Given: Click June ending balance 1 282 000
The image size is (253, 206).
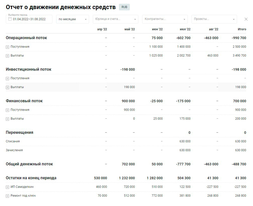Looking at the screenshot, I should (x=155, y=178).
